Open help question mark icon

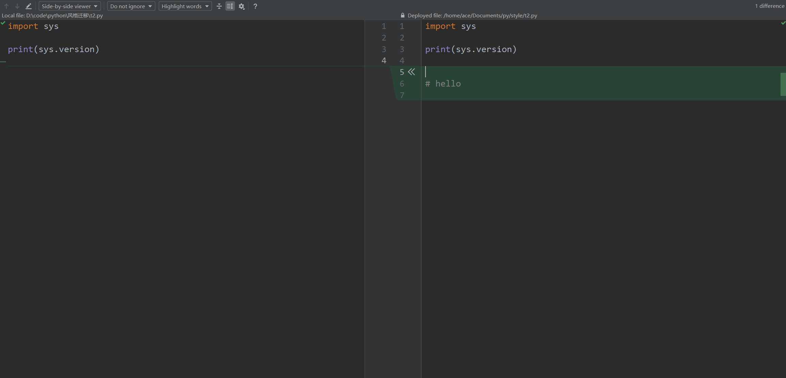(x=255, y=6)
